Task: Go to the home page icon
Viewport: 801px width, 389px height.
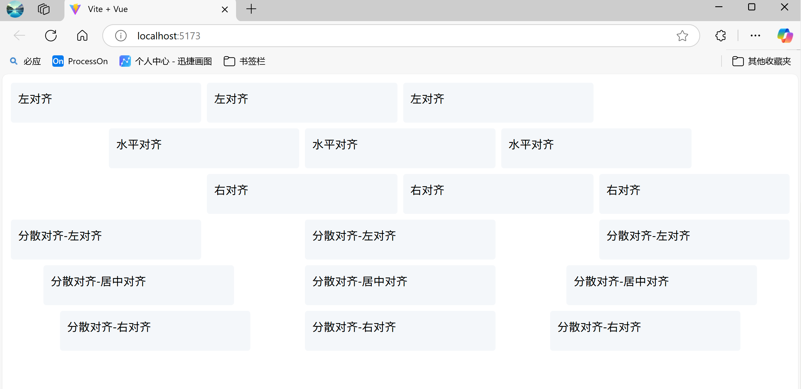Action: click(82, 36)
